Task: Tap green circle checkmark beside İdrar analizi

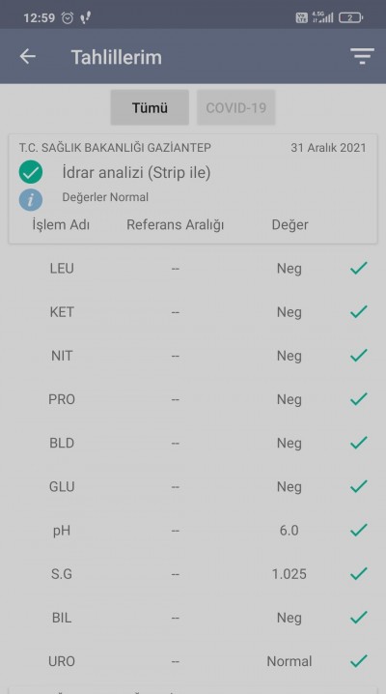Action: (31, 172)
